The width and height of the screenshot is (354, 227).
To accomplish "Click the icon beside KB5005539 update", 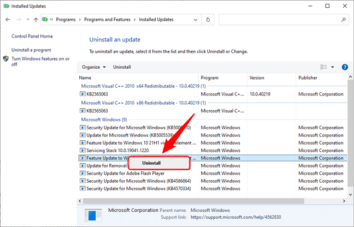I will (x=82, y=135).
